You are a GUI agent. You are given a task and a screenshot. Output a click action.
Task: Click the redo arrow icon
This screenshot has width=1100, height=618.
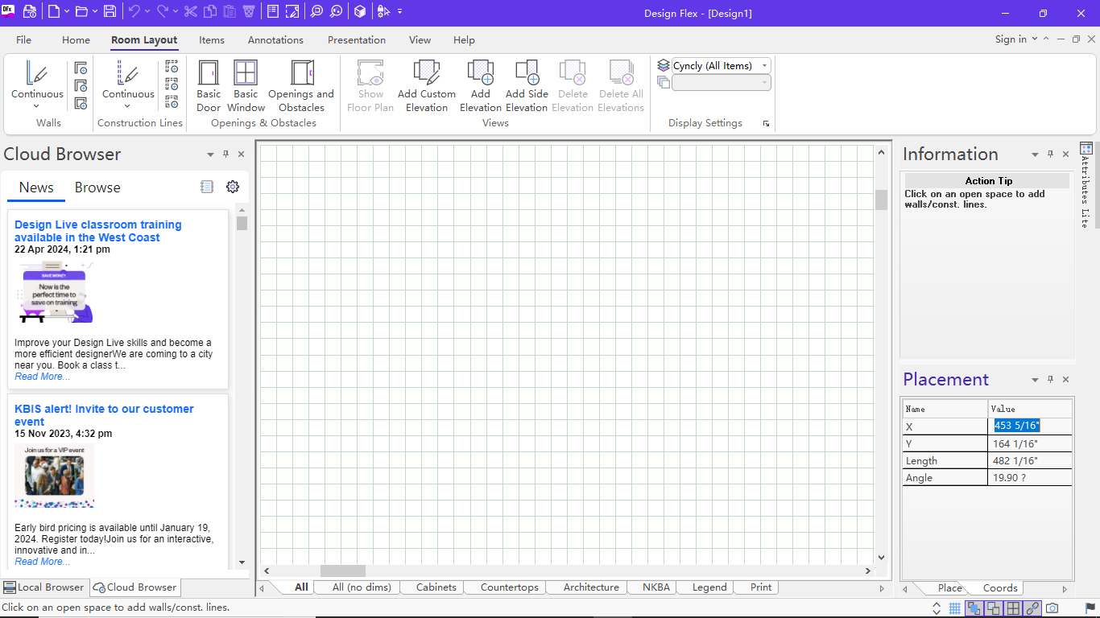(x=162, y=11)
